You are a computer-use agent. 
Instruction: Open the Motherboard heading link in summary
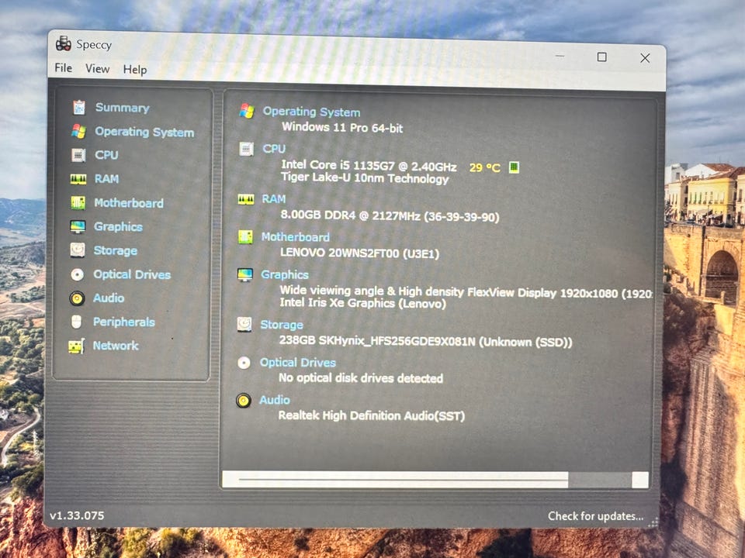point(296,237)
